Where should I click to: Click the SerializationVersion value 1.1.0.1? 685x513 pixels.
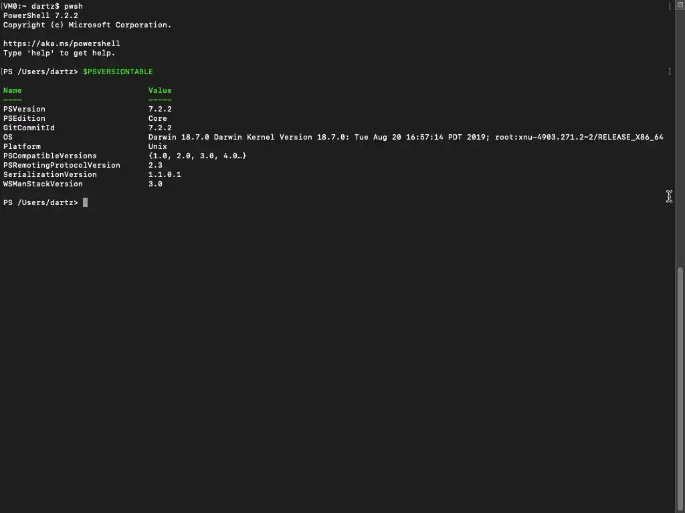pyautogui.click(x=165, y=174)
